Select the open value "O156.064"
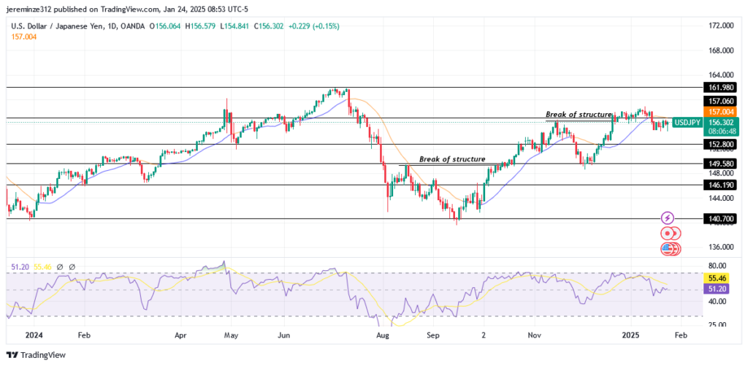This screenshot has height=366, width=748. [165, 27]
